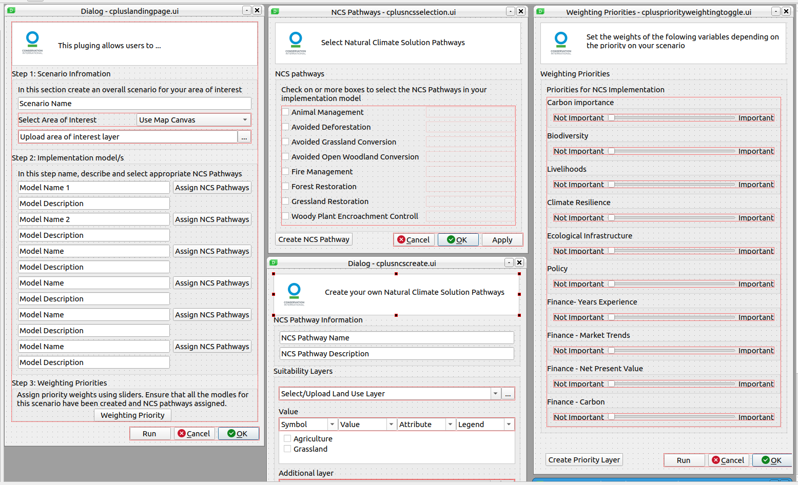Select the Agriculture checkbox under Value
Image resolution: width=798 pixels, height=485 pixels.
coord(287,438)
